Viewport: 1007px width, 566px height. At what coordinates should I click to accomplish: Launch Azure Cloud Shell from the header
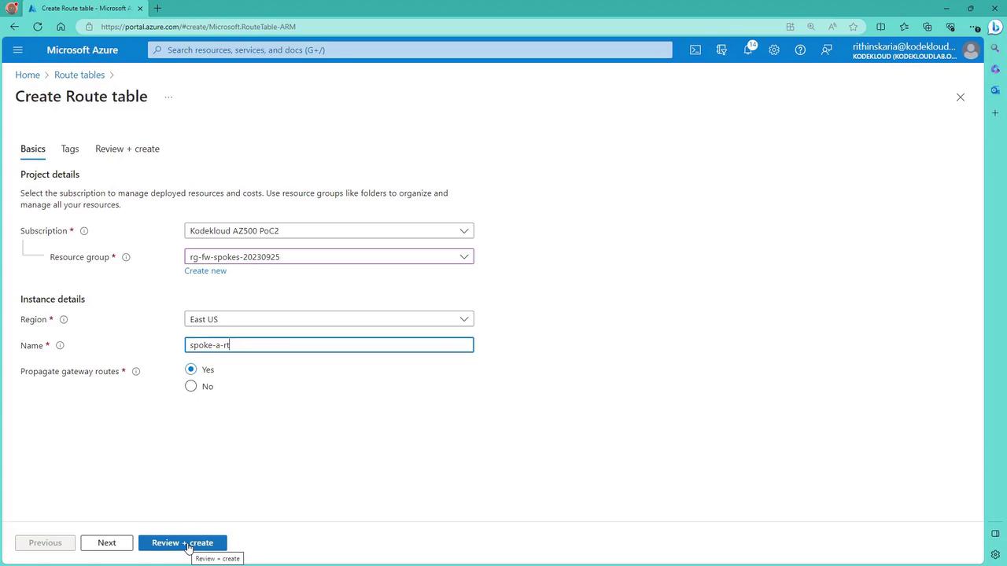click(x=695, y=50)
